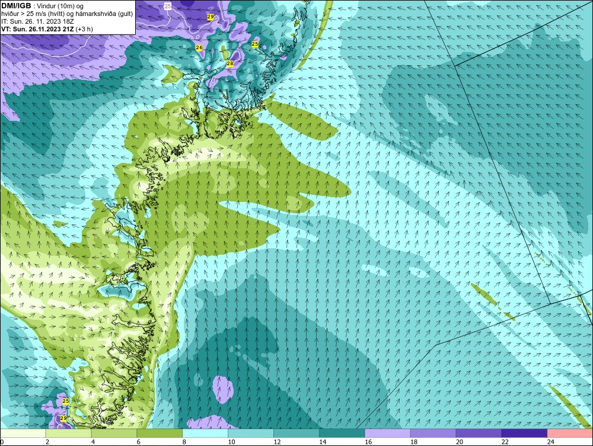The height and width of the screenshot is (446, 593).
Task: Click the pale 0–2 m/s legend swatch
Action: pyautogui.click(x=23, y=433)
